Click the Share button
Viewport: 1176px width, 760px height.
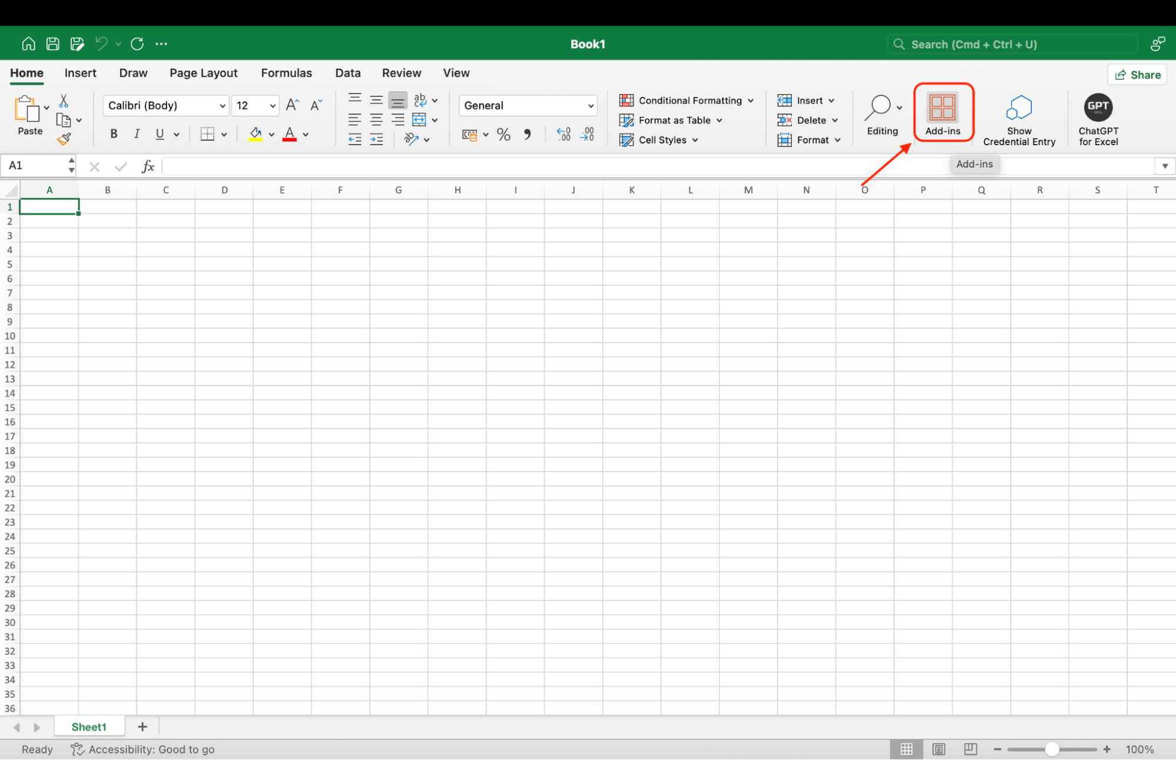coord(1137,74)
